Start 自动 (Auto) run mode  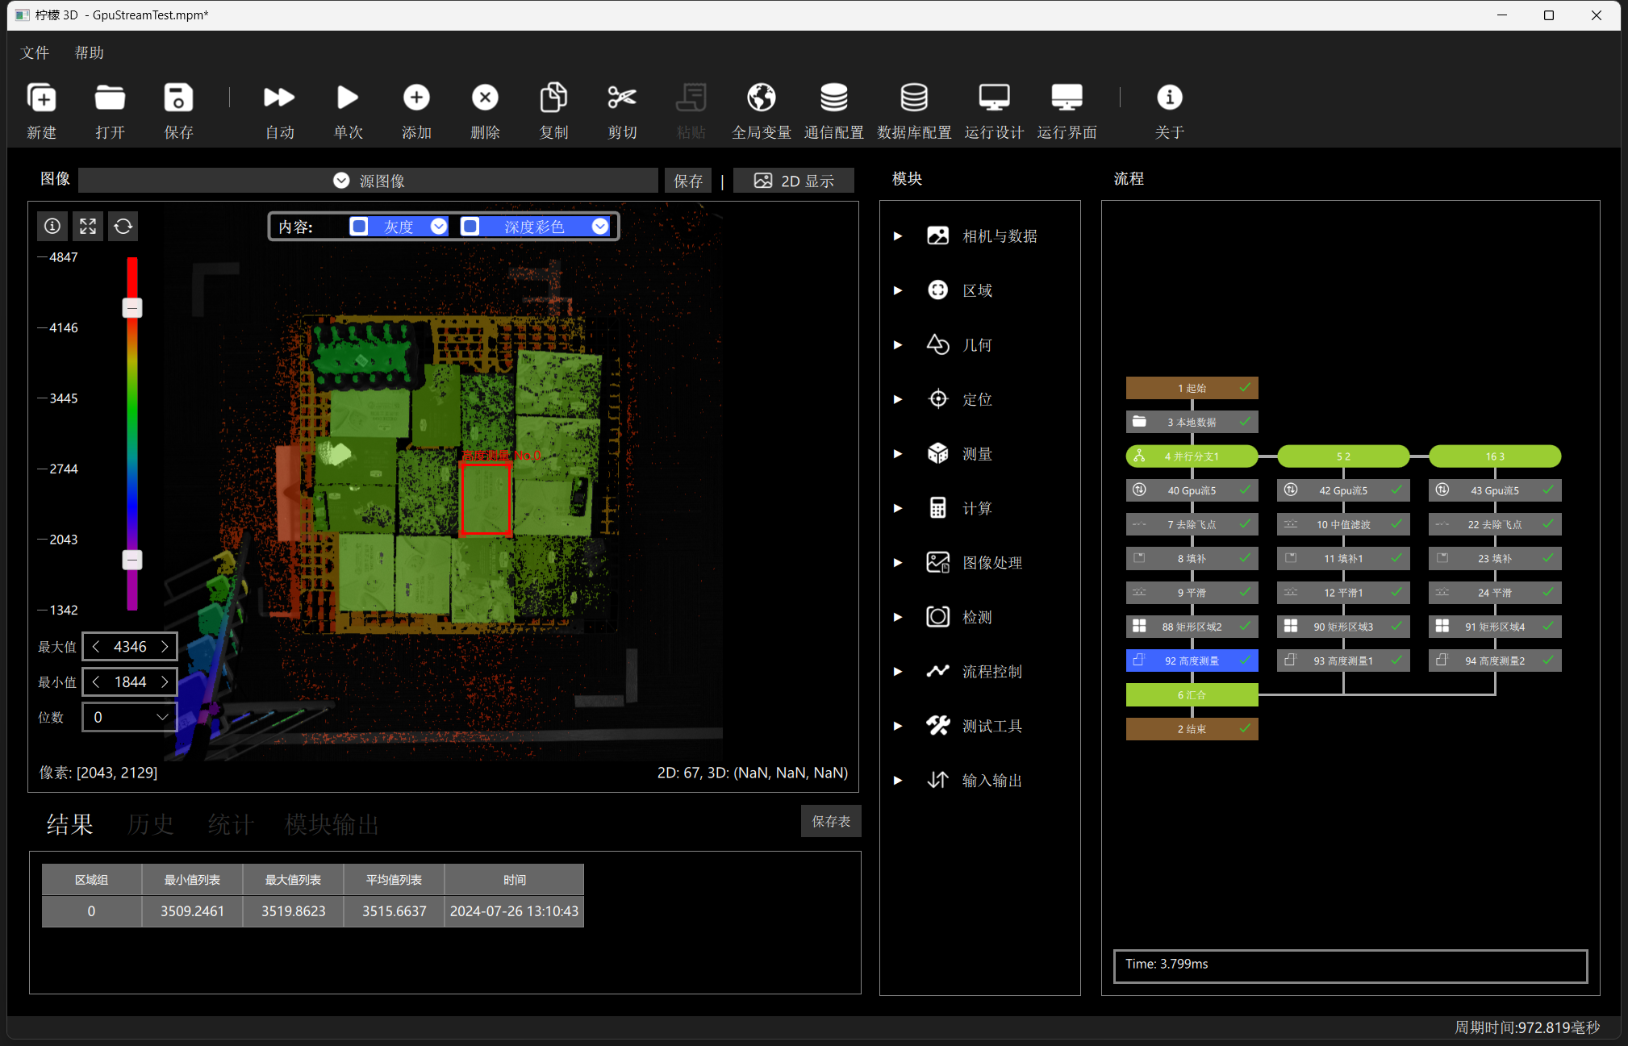[x=279, y=98]
